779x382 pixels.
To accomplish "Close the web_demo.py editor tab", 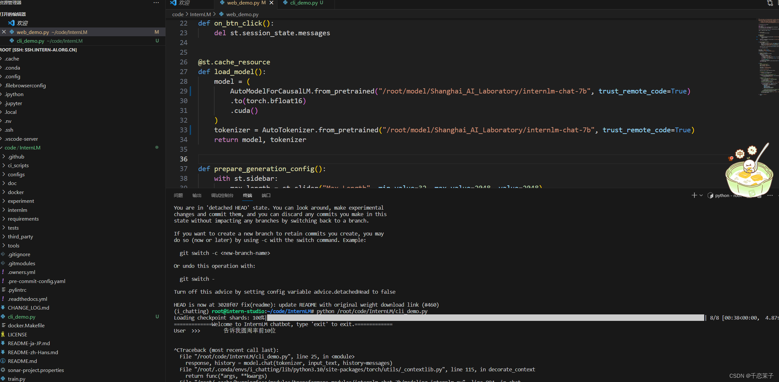I will (271, 3).
